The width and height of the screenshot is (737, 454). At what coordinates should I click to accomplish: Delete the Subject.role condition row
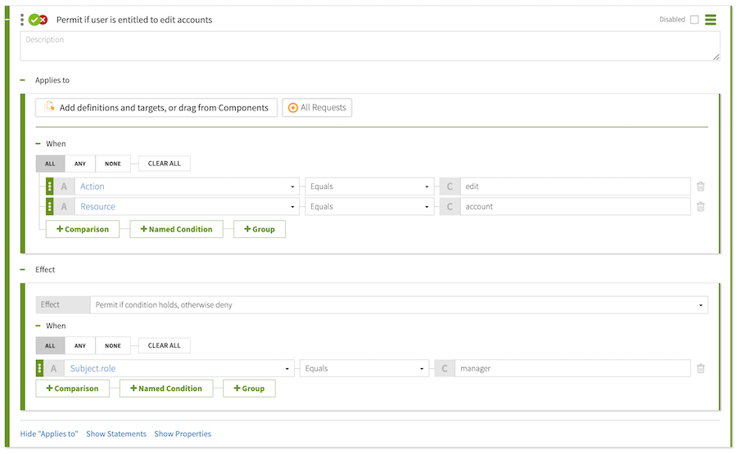(x=700, y=369)
